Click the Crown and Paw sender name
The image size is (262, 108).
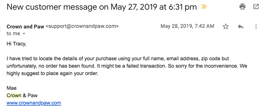click(x=26, y=26)
